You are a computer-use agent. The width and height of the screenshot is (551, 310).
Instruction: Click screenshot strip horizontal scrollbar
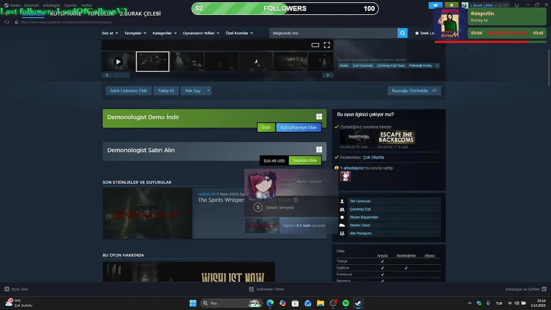click(x=121, y=75)
